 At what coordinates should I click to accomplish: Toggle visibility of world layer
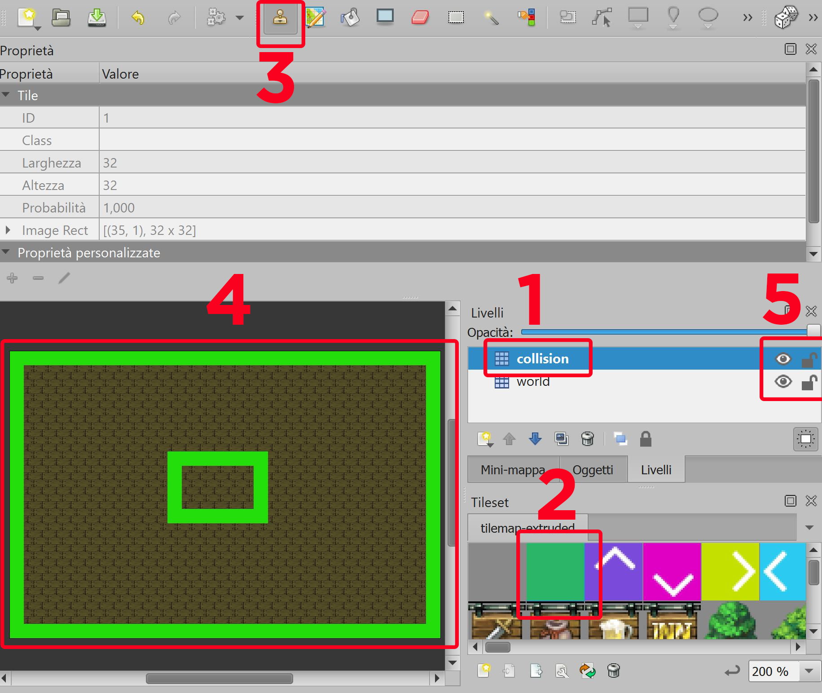coord(783,381)
